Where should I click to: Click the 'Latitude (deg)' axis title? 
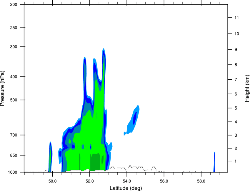(x=126, y=188)
